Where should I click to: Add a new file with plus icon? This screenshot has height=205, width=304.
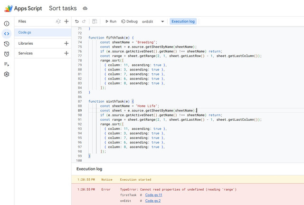coord(66,21)
